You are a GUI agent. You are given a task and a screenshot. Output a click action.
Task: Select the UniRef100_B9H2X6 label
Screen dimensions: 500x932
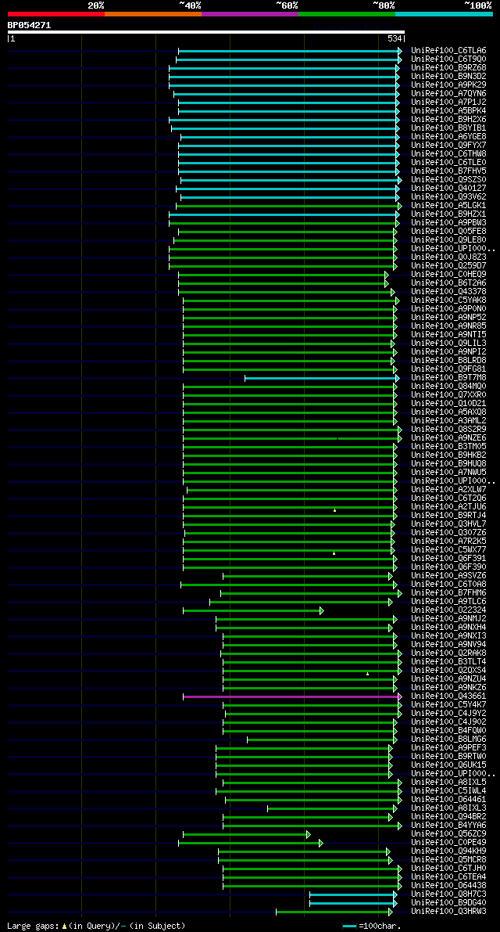click(x=448, y=120)
